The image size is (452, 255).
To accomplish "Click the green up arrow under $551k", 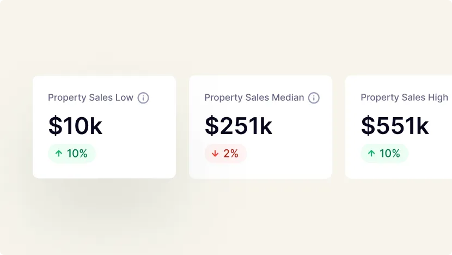I will tap(371, 154).
